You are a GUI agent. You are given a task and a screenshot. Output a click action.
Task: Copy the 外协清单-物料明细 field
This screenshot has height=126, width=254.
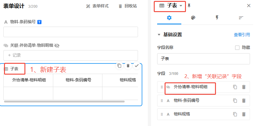point(235,87)
